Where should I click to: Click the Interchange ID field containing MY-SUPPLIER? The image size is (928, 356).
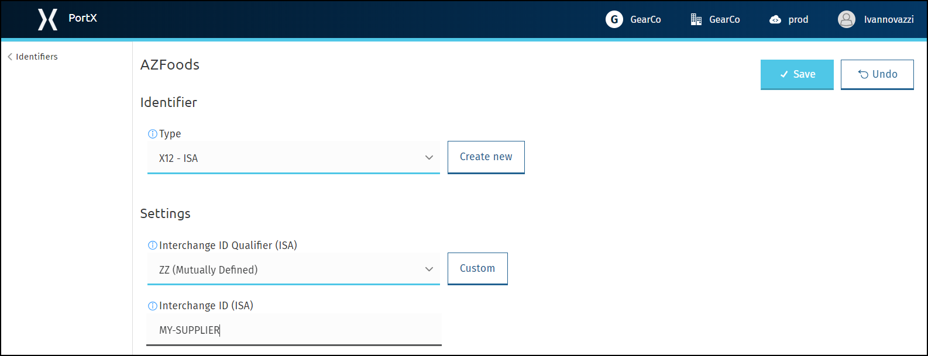pos(294,330)
